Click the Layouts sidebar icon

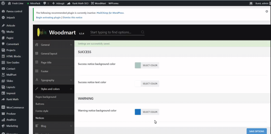3,87
